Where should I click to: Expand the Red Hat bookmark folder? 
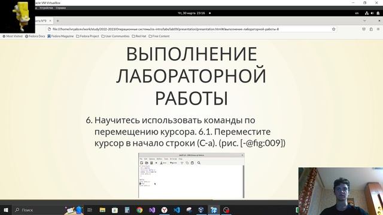tap(139, 36)
